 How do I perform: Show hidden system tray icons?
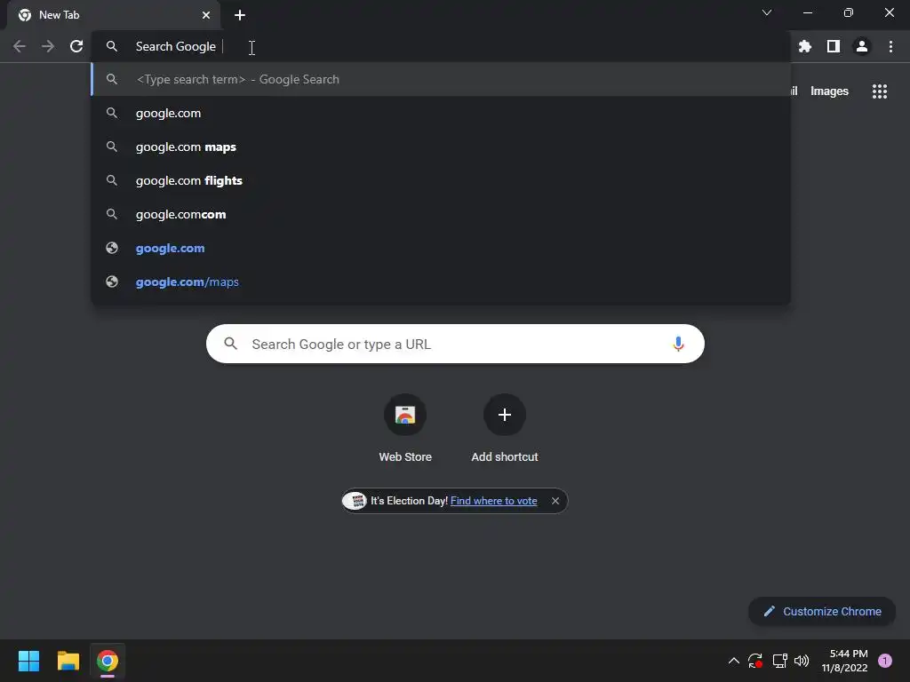click(x=733, y=661)
